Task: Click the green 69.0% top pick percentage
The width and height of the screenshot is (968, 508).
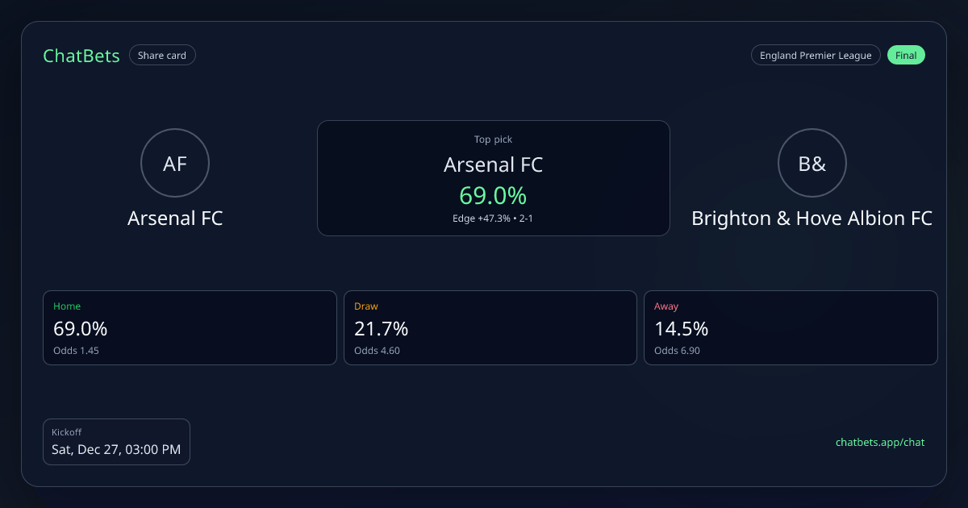Action: 493,195
